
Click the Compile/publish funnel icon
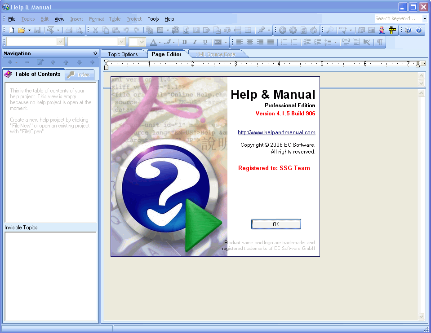[x=50, y=30]
